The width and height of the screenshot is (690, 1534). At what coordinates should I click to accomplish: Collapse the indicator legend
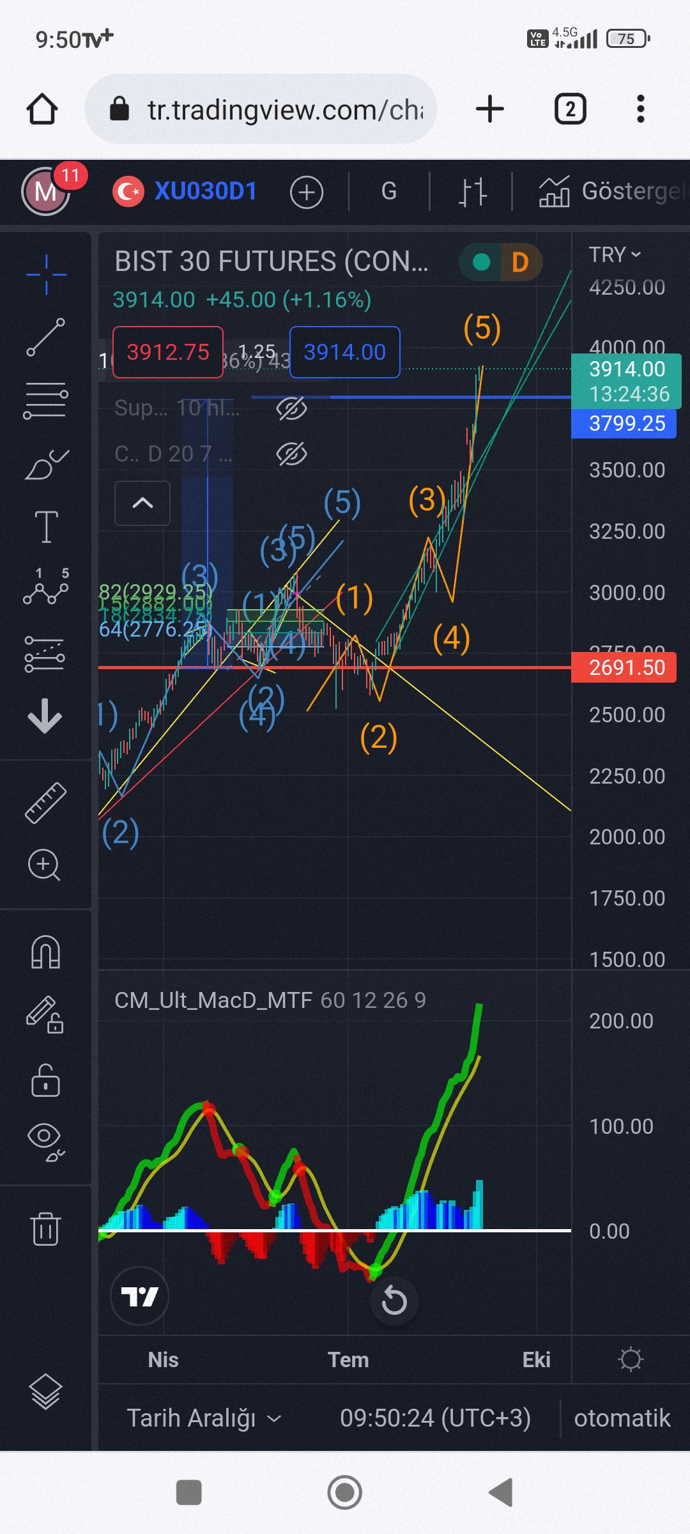142,503
